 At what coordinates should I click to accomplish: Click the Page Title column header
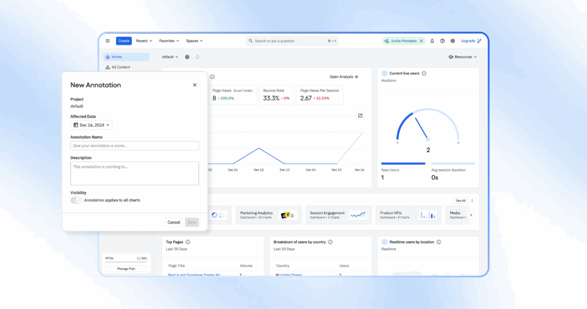tap(177, 265)
